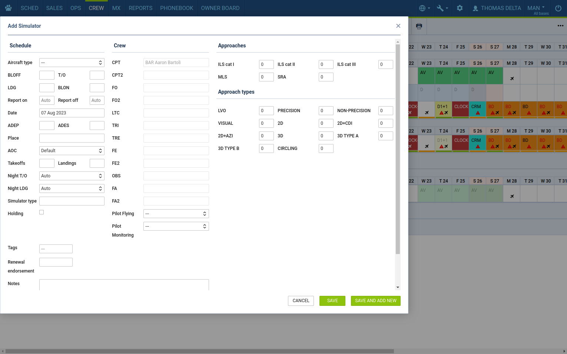
Task: Click the CANCEL button
Action: (301, 301)
